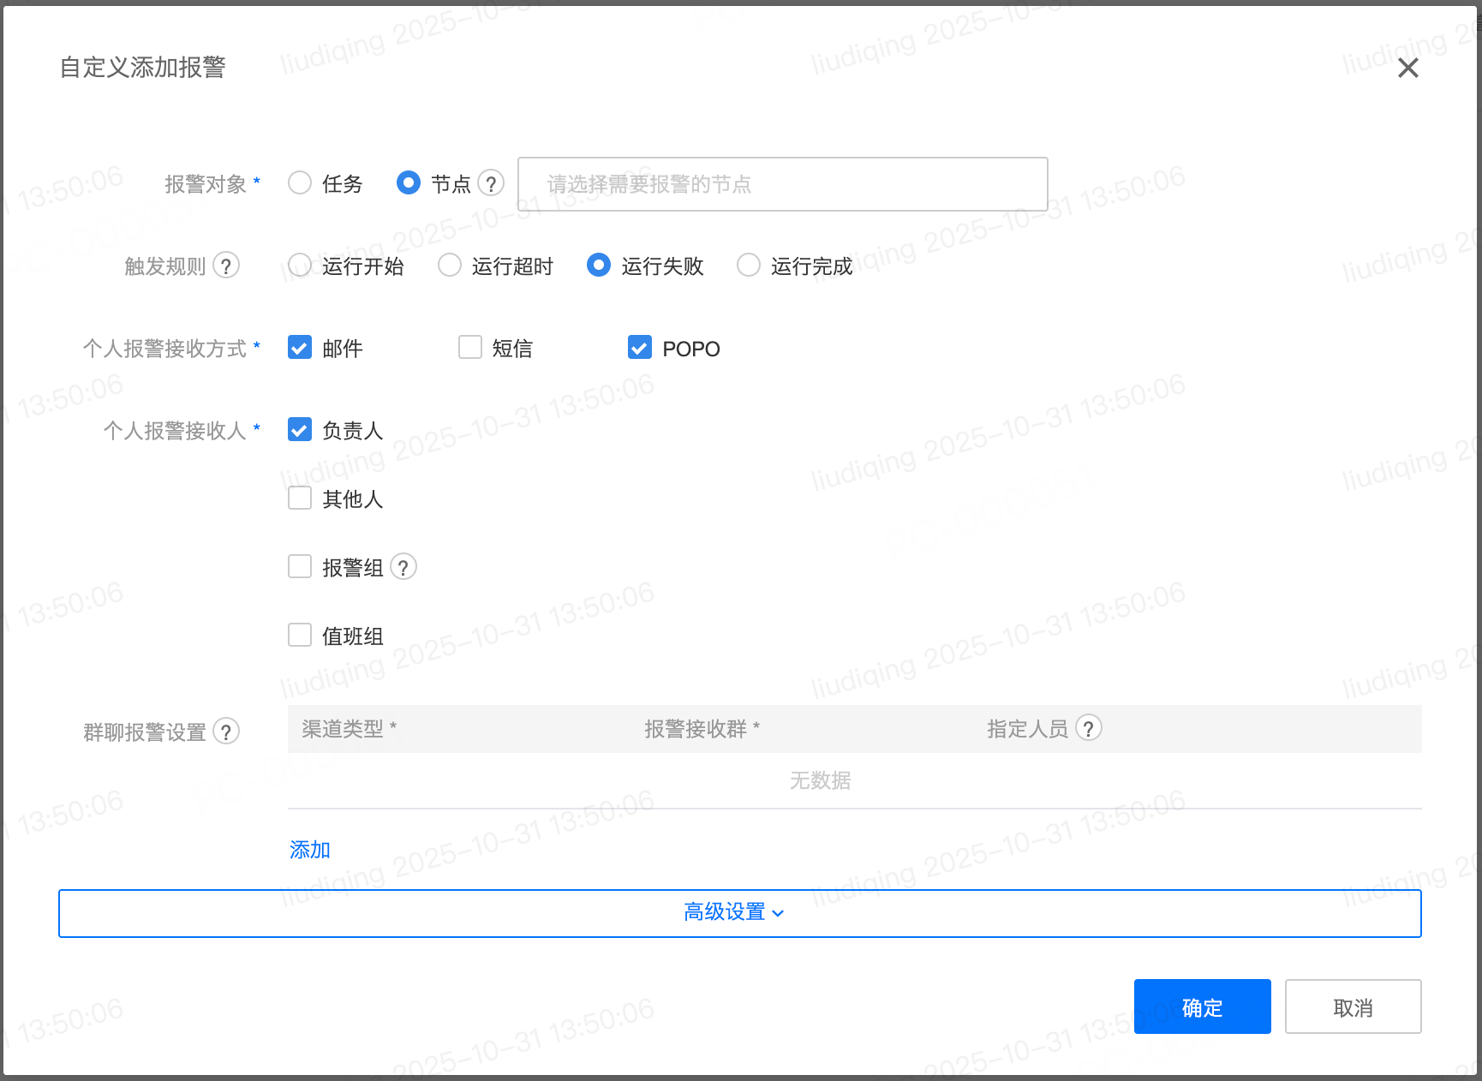The height and width of the screenshot is (1081, 1482).
Task: Open the node selection field
Action: [x=782, y=184]
